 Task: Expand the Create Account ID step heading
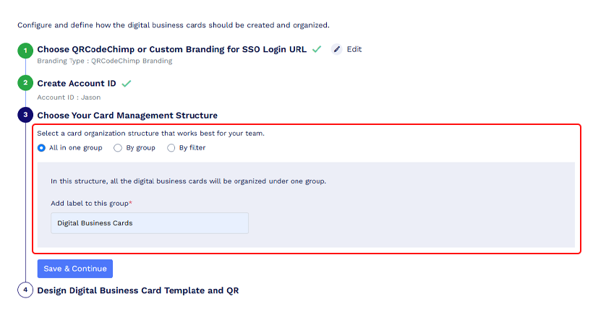pyautogui.click(x=77, y=83)
